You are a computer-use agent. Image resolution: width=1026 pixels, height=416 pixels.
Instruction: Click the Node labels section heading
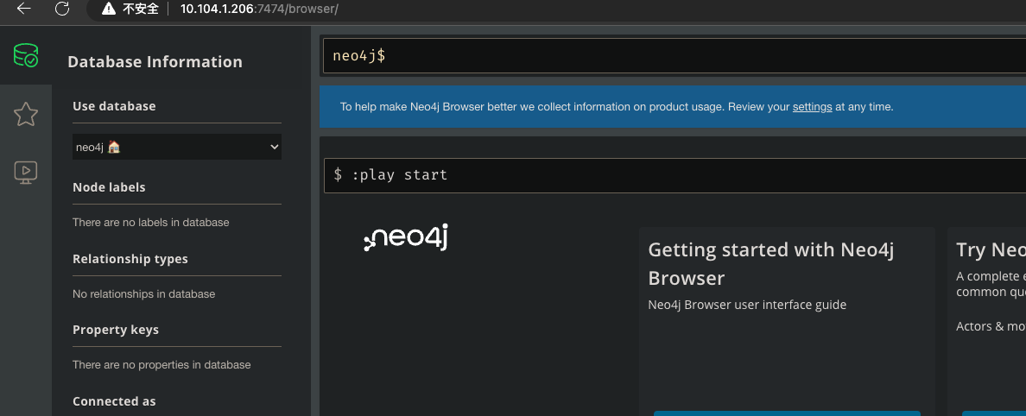(109, 187)
